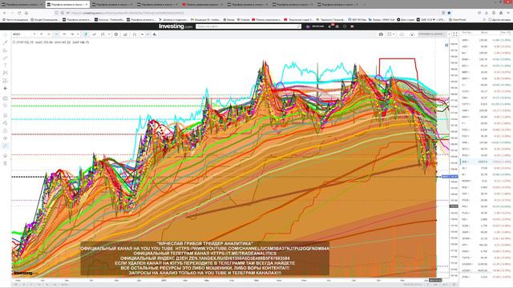Open browser home button
513x288 pixels.
(x=26, y=13)
